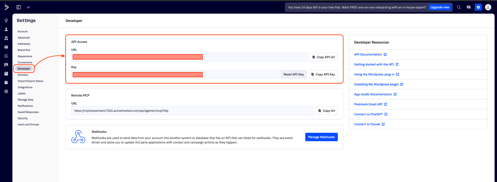Select the Remote MCP URL field

tap(192, 111)
